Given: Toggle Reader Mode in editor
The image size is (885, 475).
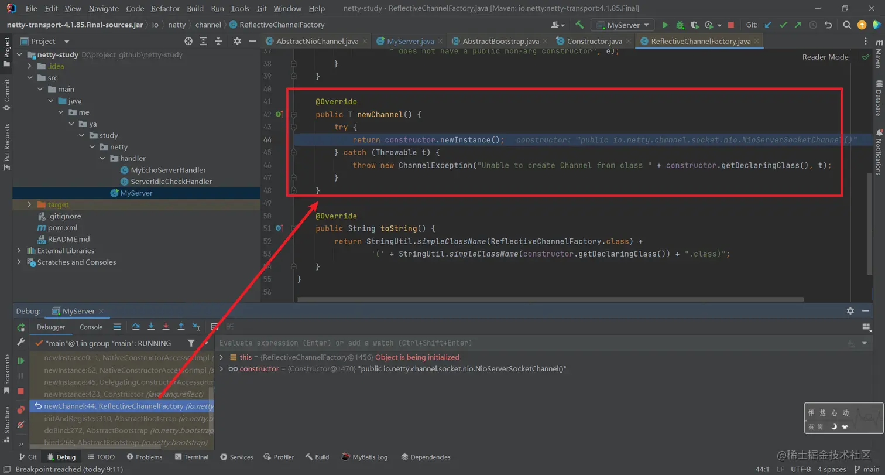Looking at the screenshot, I should [825, 57].
